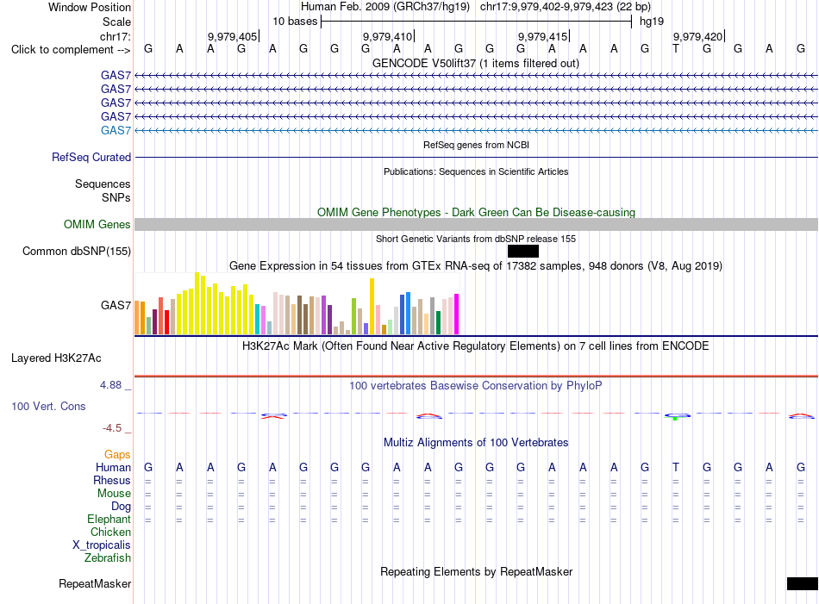Screen dimensions: 819x604
Task: Open the OMIM Genes gray bar item
Action: [476, 225]
